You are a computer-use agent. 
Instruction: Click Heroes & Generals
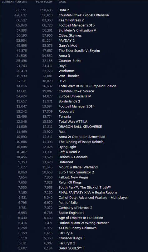click(73, 157)
